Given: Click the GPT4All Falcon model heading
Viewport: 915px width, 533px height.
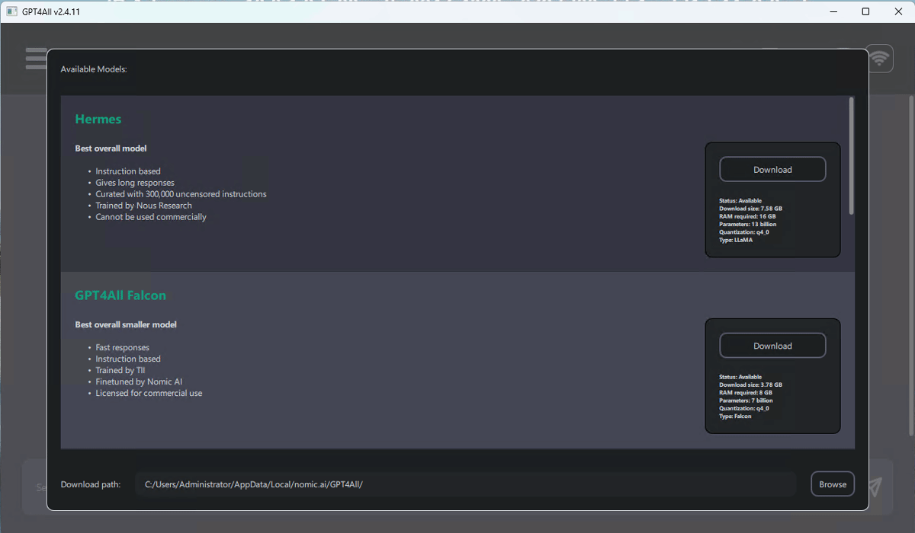Looking at the screenshot, I should tap(120, 295).
